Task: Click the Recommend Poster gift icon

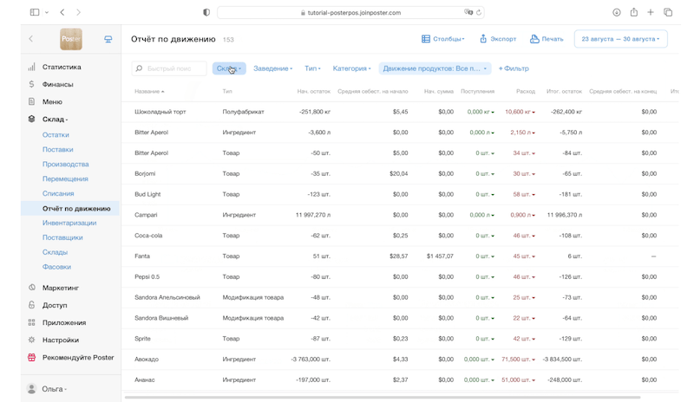Action: pyautogui.click(x=31, y=357)
